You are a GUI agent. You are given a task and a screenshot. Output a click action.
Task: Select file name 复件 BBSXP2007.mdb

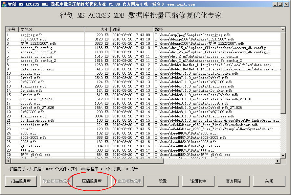(x=38, y=43)
